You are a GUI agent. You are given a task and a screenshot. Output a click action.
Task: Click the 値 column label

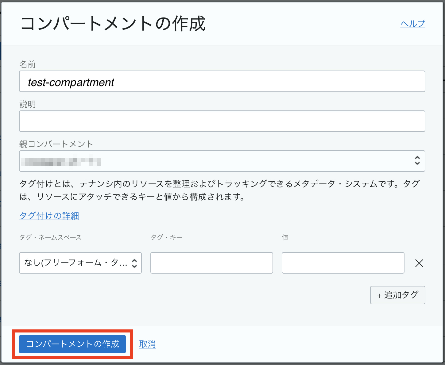click(285, 237)
